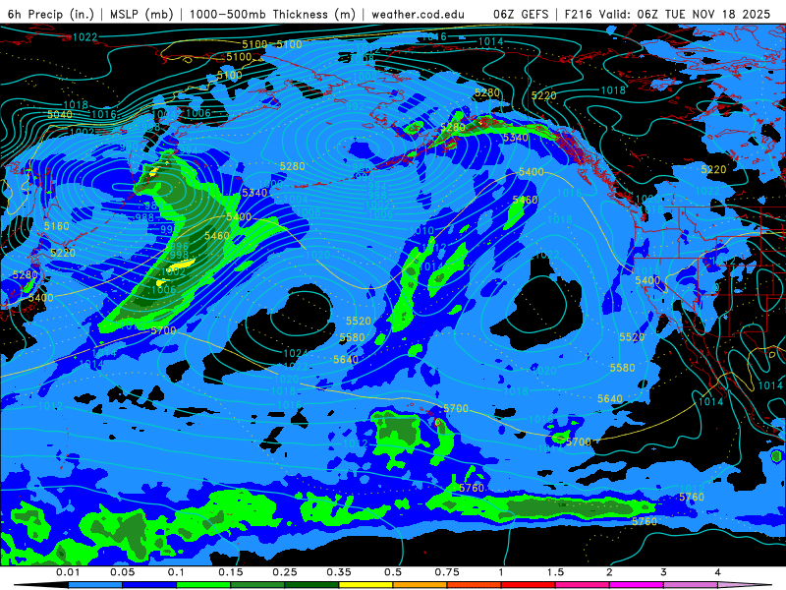Image resolution: width=786 pixels, height=590 pixels.
Task: Click the 5040 thickness contour label
Action: coord(60,115)
